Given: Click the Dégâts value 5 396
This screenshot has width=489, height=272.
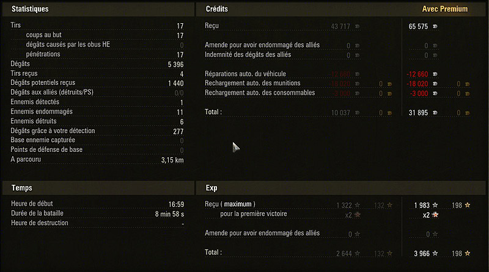Looking at the screenshot, I should [175, 65].
